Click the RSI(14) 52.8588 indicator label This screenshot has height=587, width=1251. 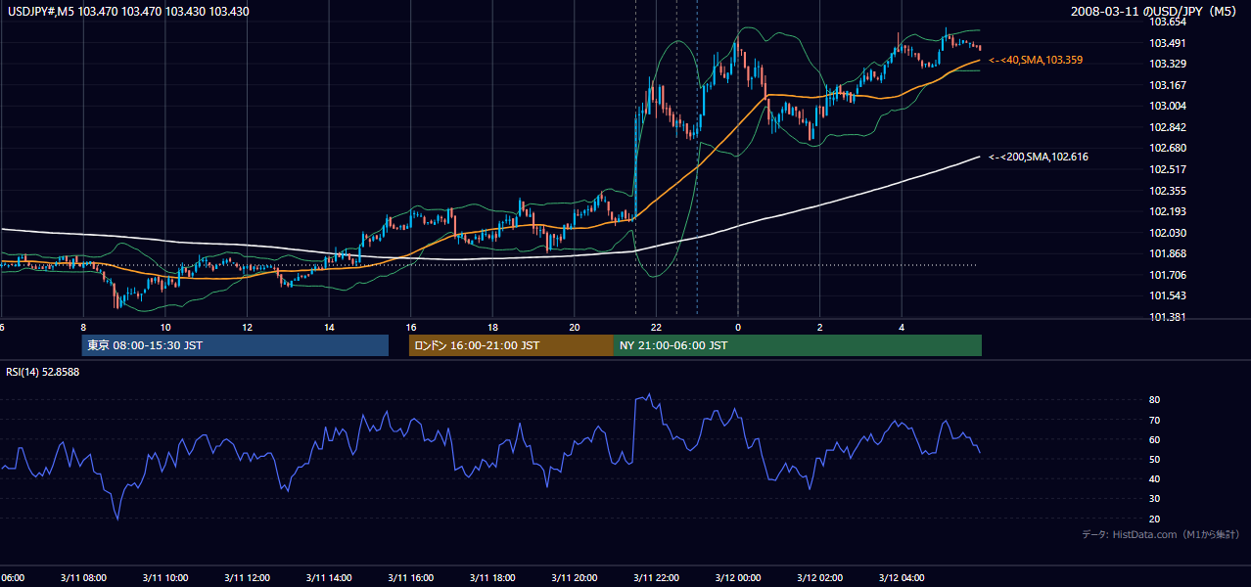43,372
